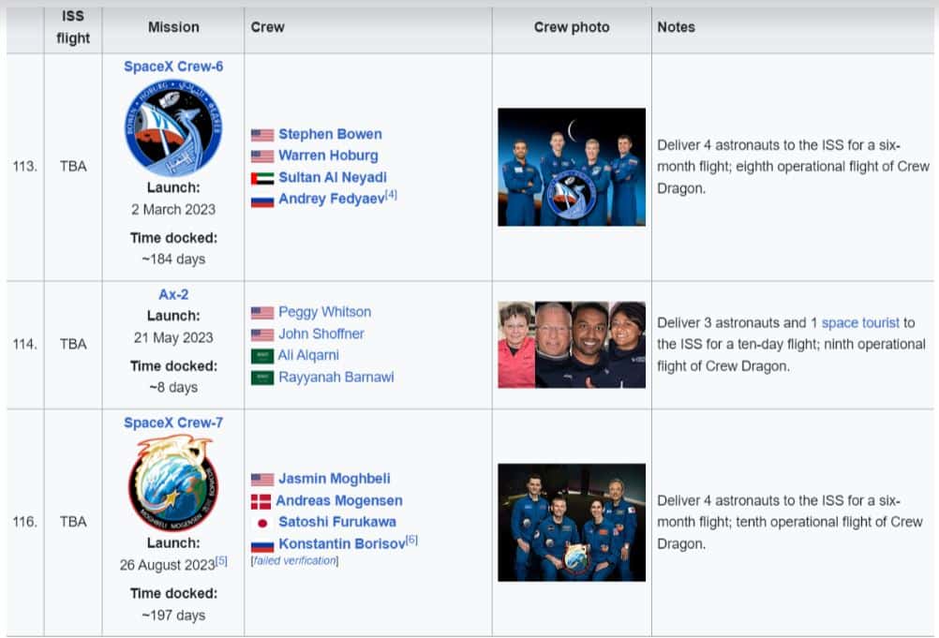
Task: Open the SpaceX Crew-6 mission link
Action: [x=172, y=67]
